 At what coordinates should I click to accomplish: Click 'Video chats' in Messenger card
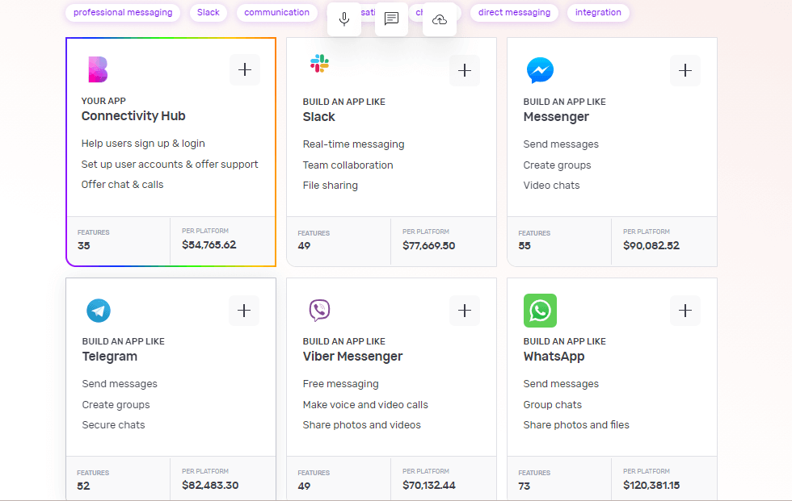551,186
